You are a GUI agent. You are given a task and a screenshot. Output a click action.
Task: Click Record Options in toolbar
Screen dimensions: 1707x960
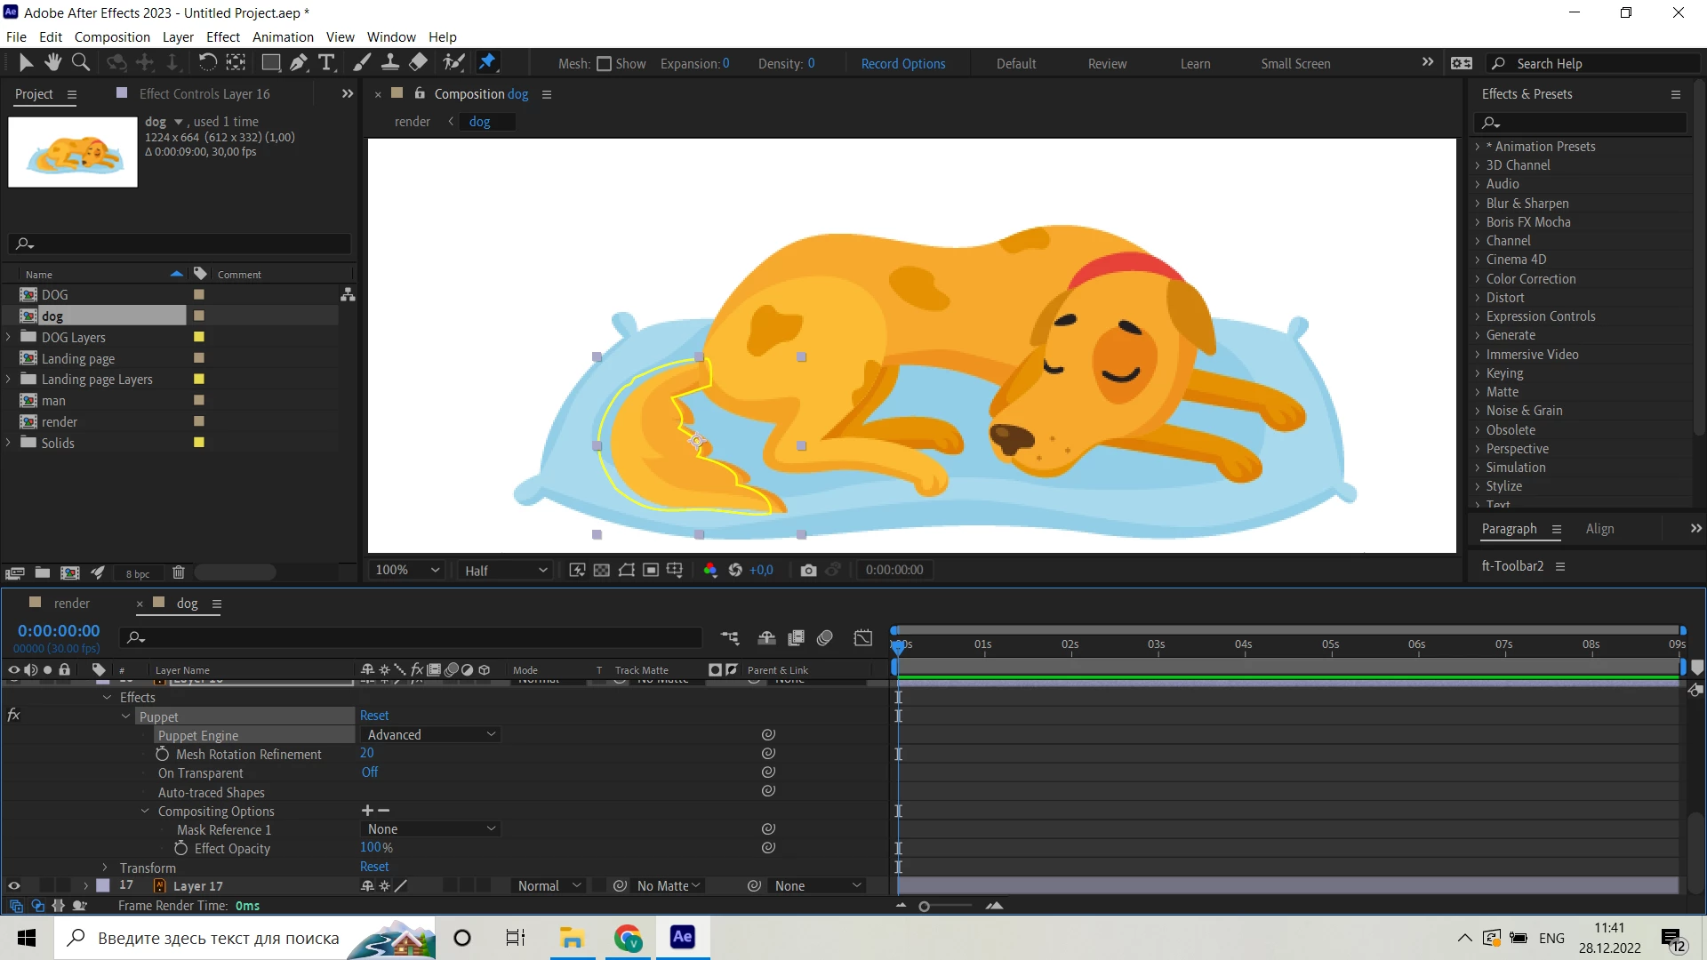902,64
